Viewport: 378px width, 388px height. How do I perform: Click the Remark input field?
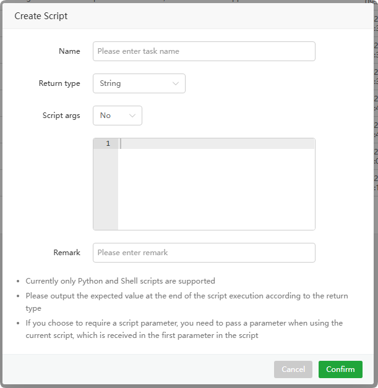204,253
